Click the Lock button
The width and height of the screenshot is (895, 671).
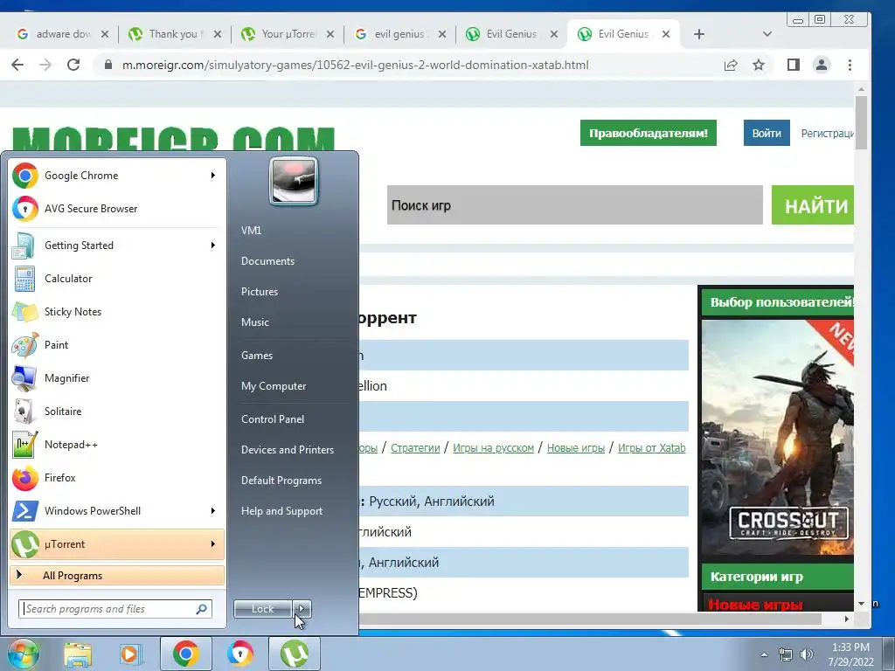263,609
